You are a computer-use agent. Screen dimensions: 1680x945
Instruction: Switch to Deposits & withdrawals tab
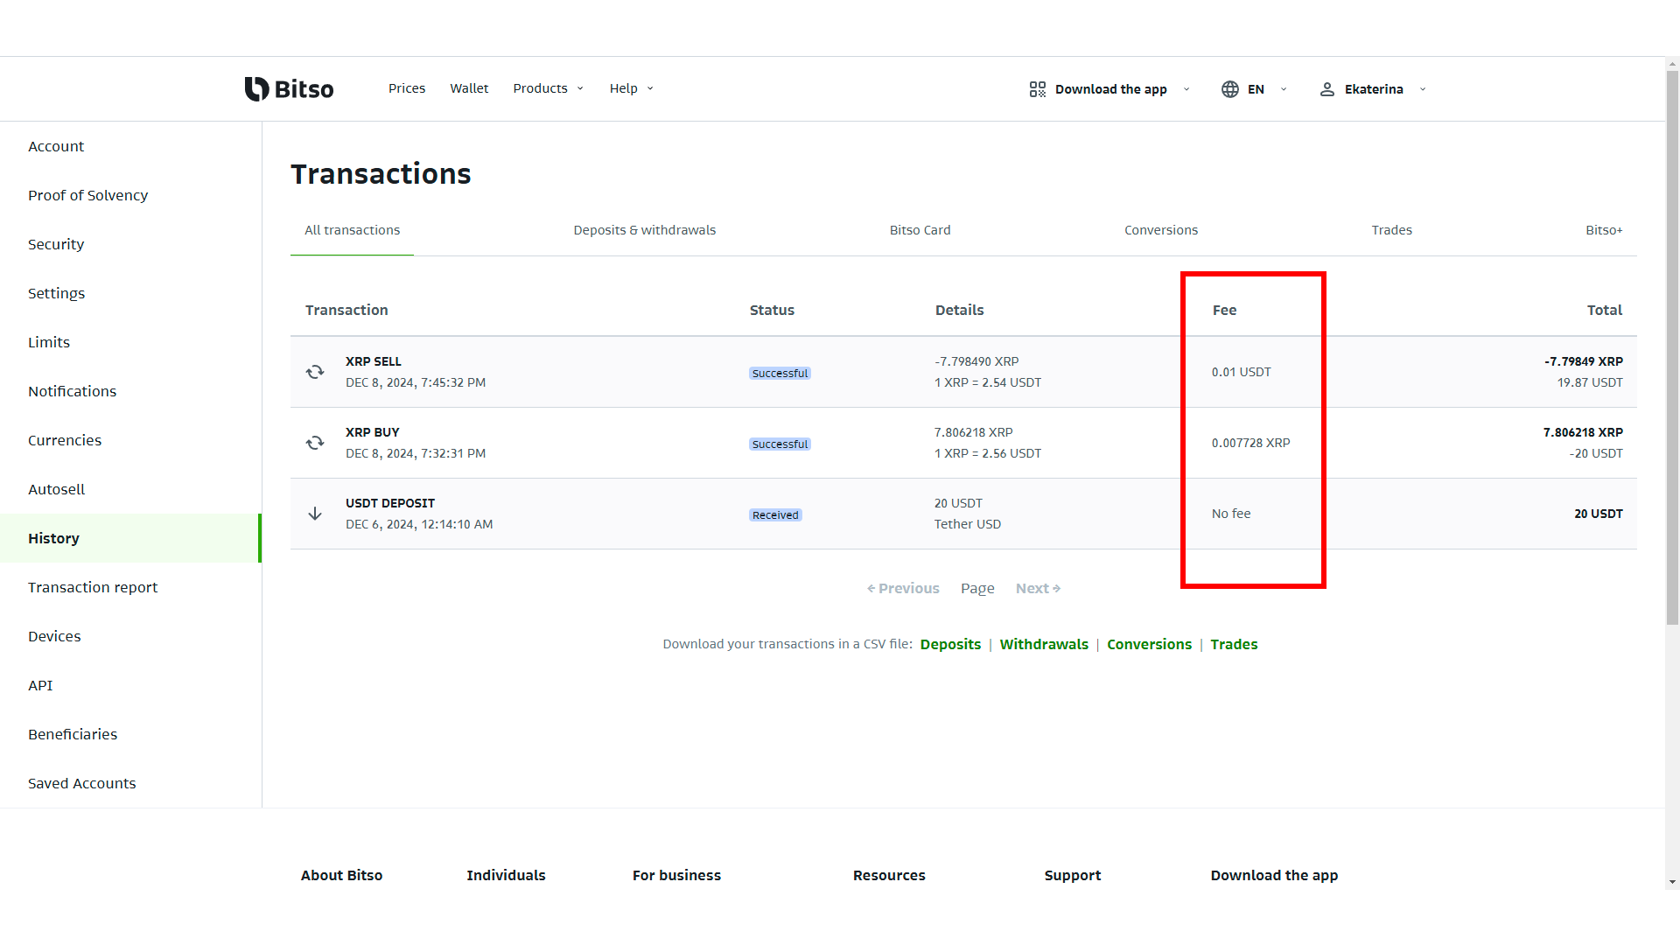click(645, 230)
